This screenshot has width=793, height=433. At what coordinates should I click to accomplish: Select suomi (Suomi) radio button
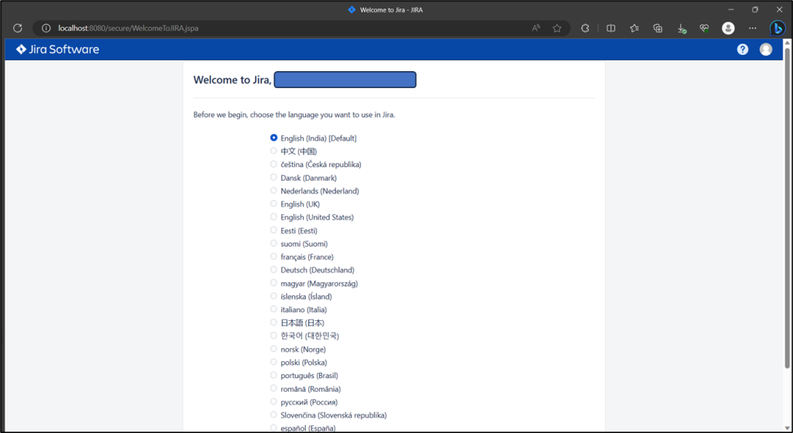tap(273, 244)
